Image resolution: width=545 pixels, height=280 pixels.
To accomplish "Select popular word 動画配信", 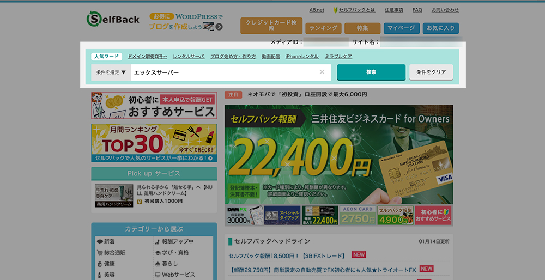I will 271,57.
